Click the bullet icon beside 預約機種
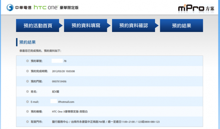 click(27, 111)
